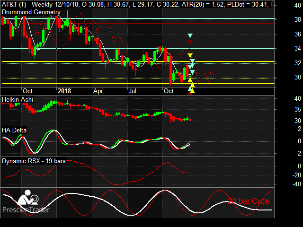The height and width of the screenshot is (227, 303).
Task: Click the '34' price axis label
Action: [298, 48]
